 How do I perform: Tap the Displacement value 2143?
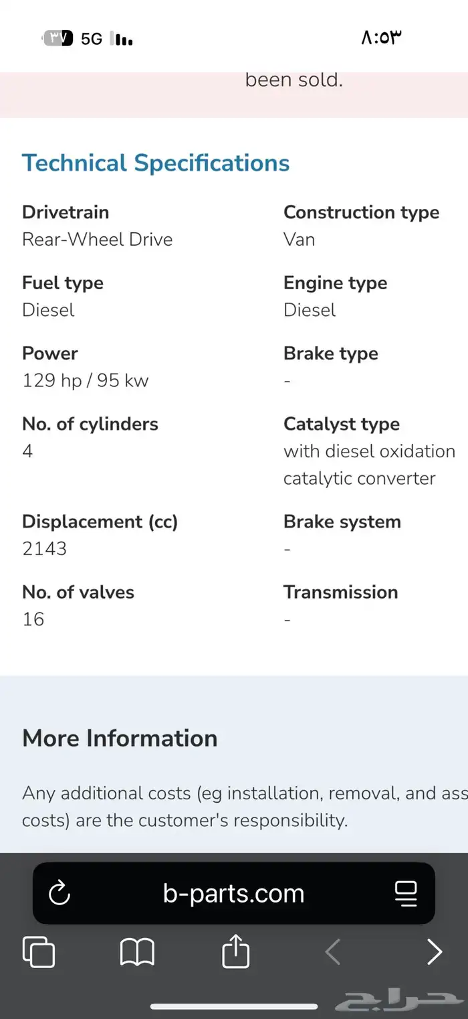pyautogui.click(x=45, y=549)
